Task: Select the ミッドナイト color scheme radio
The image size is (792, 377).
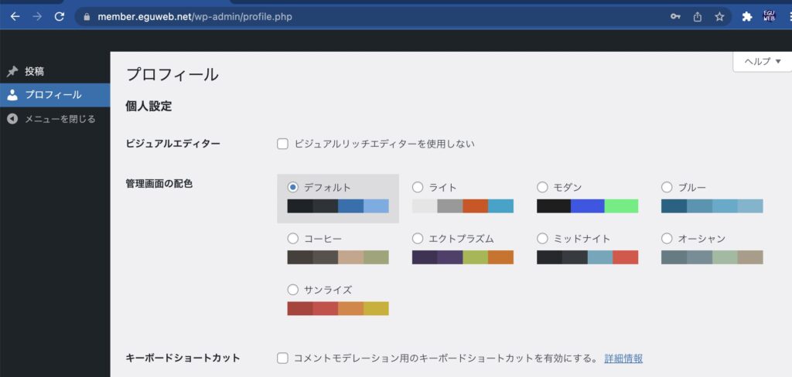Action: pos(542,239)
